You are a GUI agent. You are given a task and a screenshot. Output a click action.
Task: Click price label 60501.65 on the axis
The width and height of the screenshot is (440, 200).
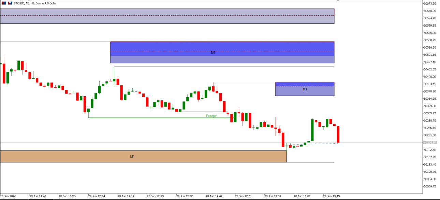(x=430, y=55)
